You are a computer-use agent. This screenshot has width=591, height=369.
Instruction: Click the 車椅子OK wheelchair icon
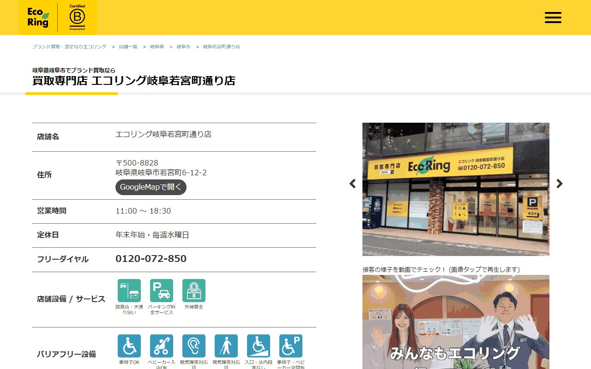tap(129, 346)
